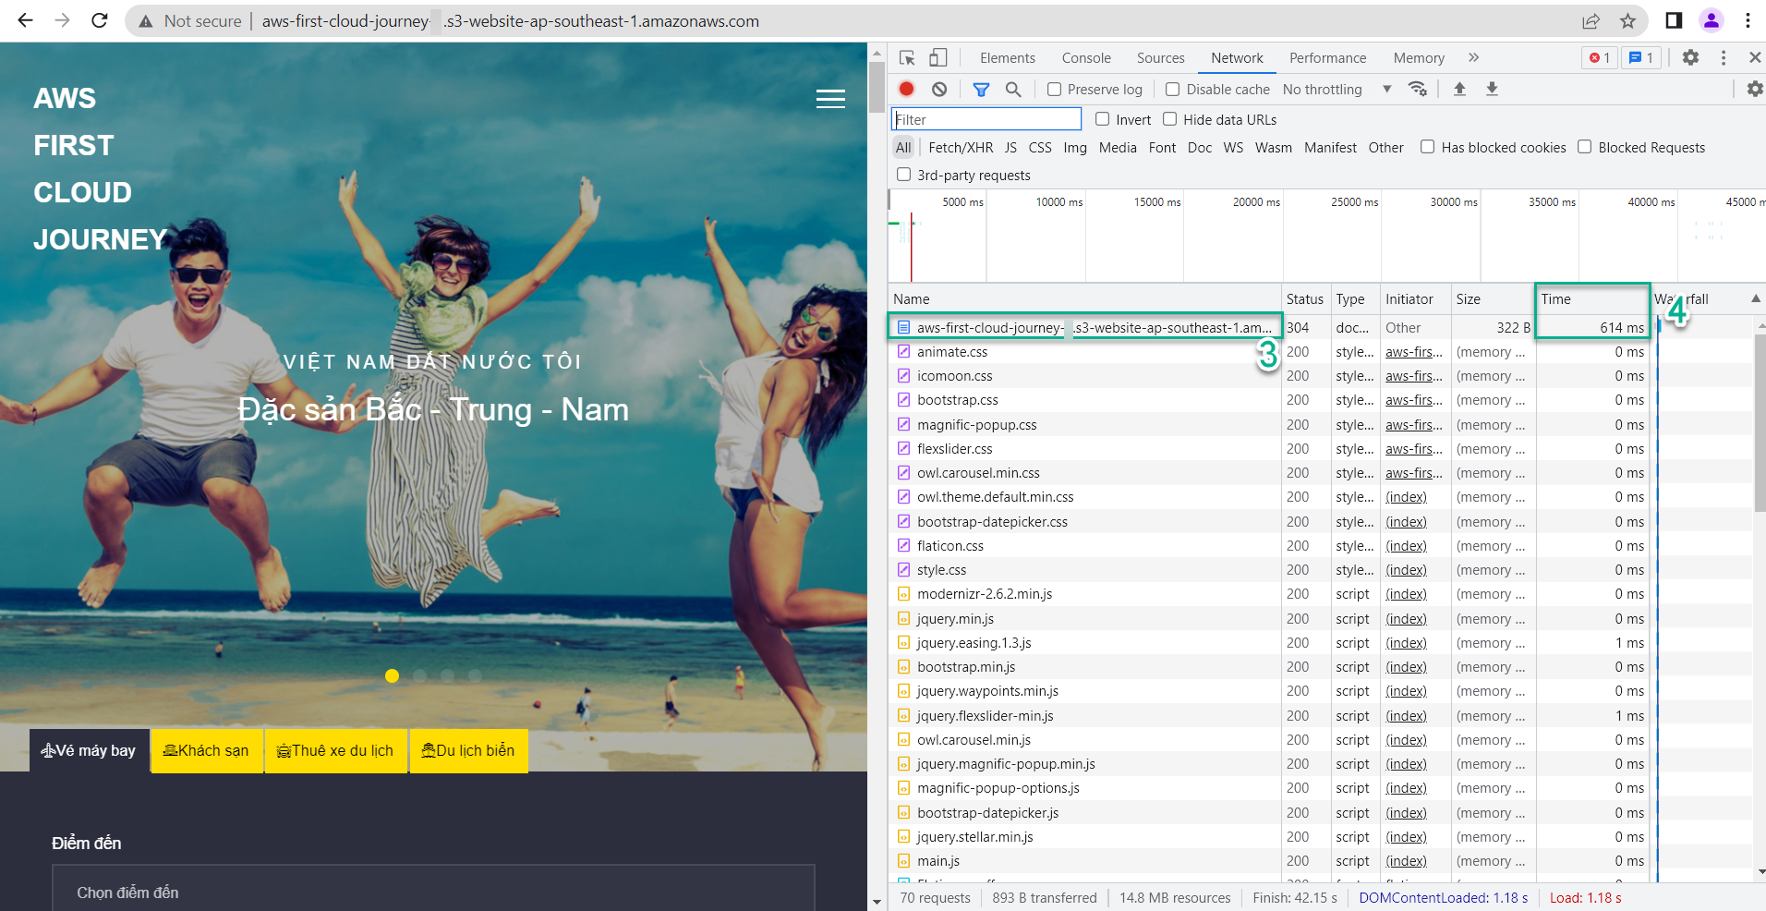Sort requests by Status column
Image resolution: width=1766 pixels, height=911 pixels.
click(1305, 298)
